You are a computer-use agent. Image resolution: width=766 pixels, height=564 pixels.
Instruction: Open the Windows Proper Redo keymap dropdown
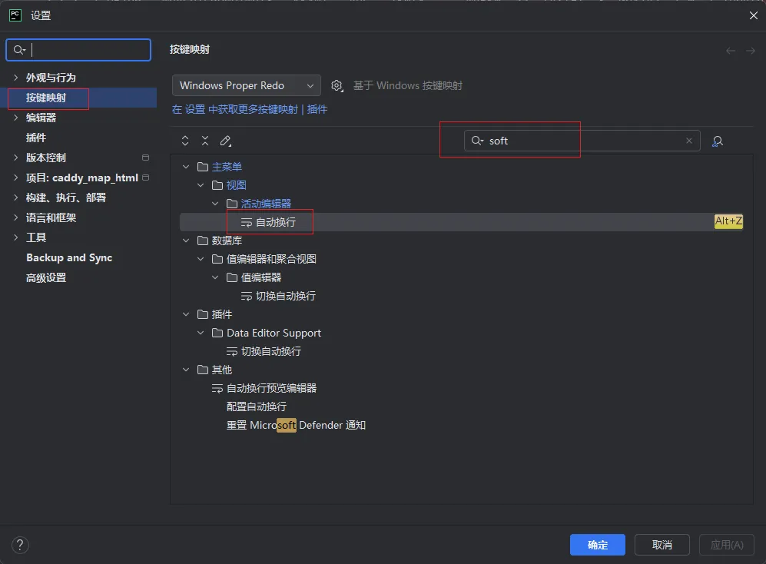pos(247,85)
